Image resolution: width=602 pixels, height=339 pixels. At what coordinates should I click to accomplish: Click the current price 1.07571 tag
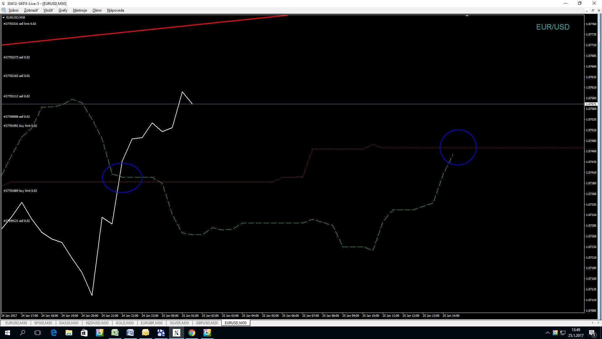click(x=591, y=104)
